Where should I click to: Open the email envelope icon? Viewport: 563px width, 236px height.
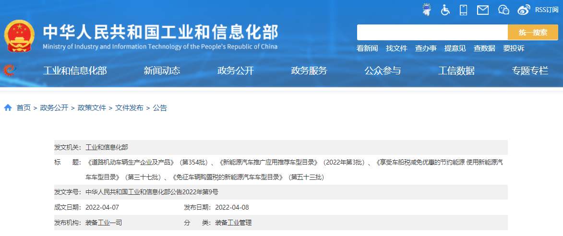click(x=482, y=10)
